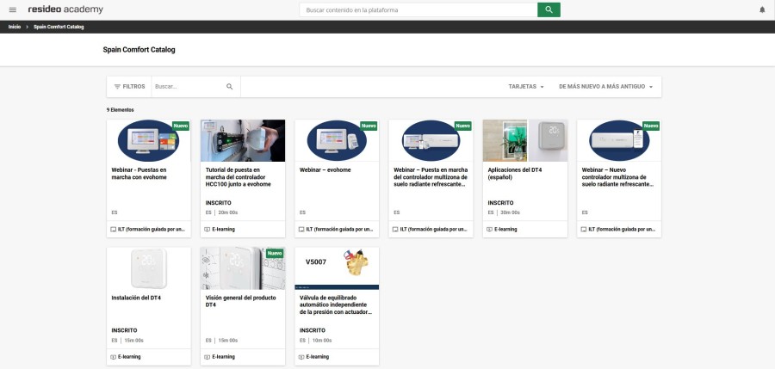Focus the Buscar contenido en la plataforma field
The width and height of the screenshot is (775, 369).
point(418,9)
